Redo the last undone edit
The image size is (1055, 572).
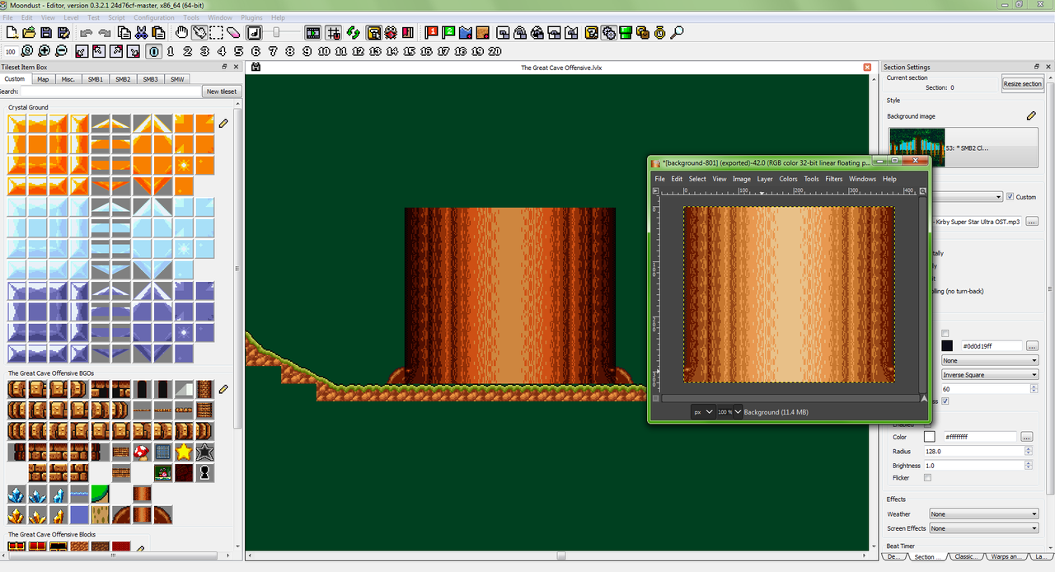click(104, 33)
